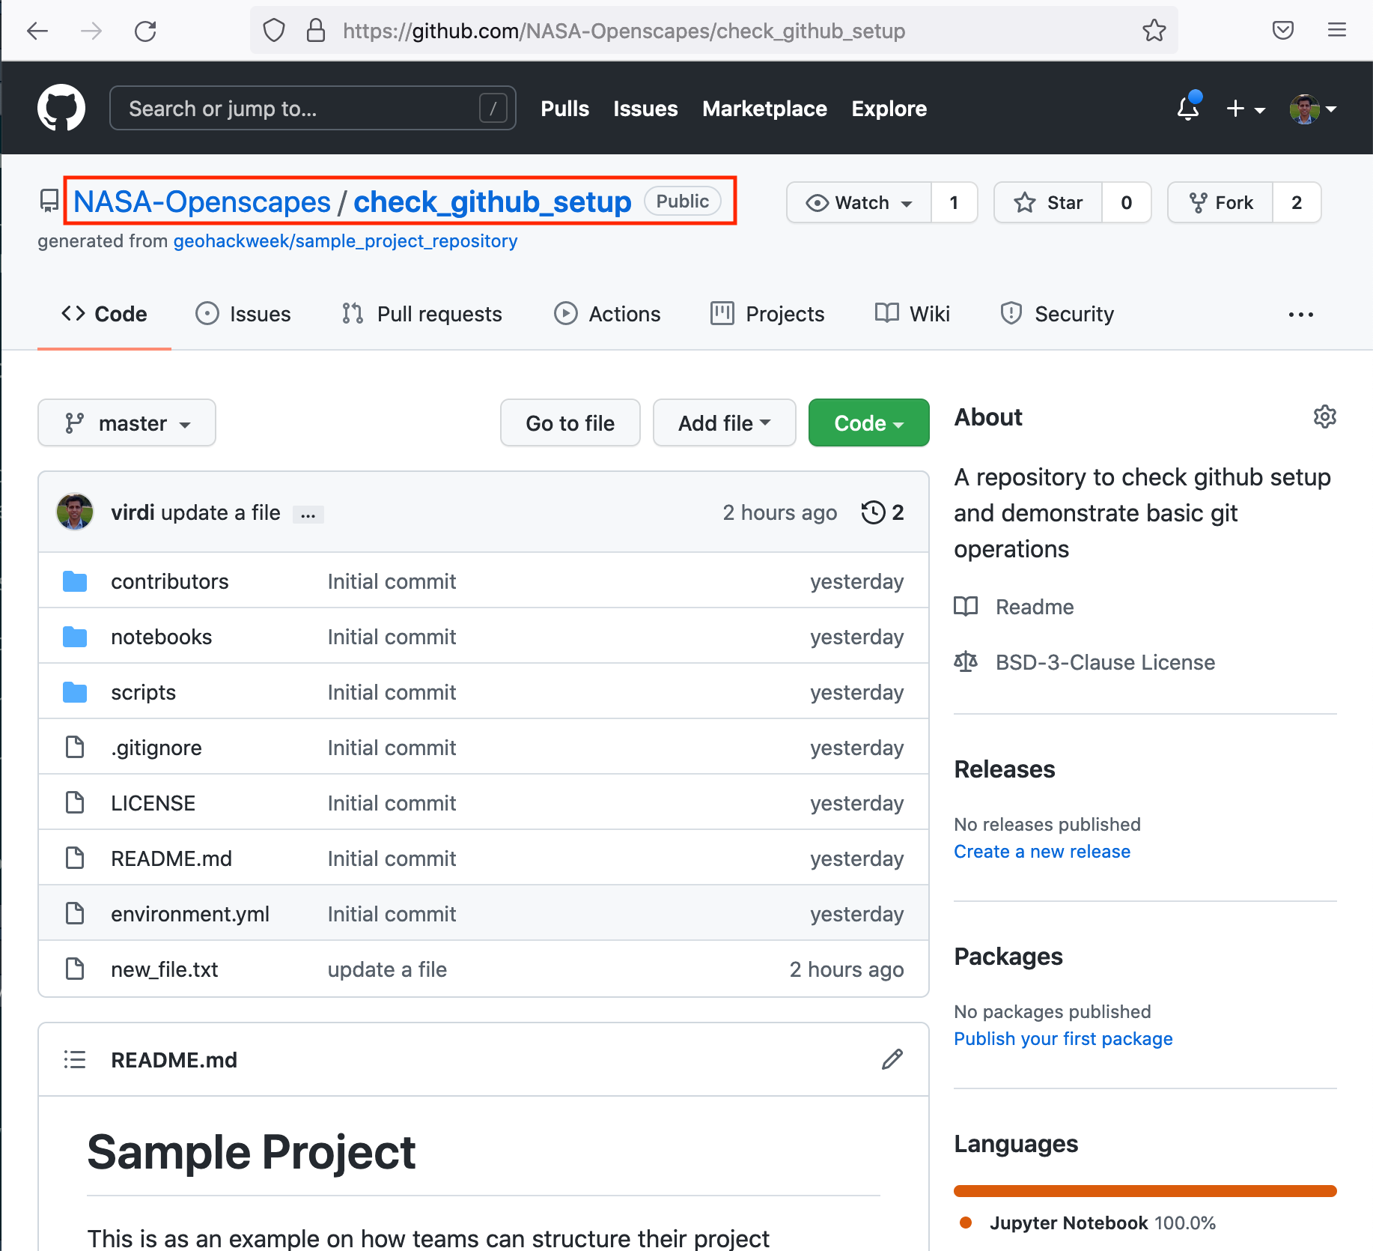Switch to the Pull requests tab
Screen dimensions: 1373x1251
coord(421,314)
